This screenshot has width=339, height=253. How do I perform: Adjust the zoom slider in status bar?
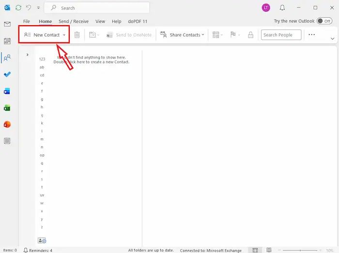click(300, 250)
